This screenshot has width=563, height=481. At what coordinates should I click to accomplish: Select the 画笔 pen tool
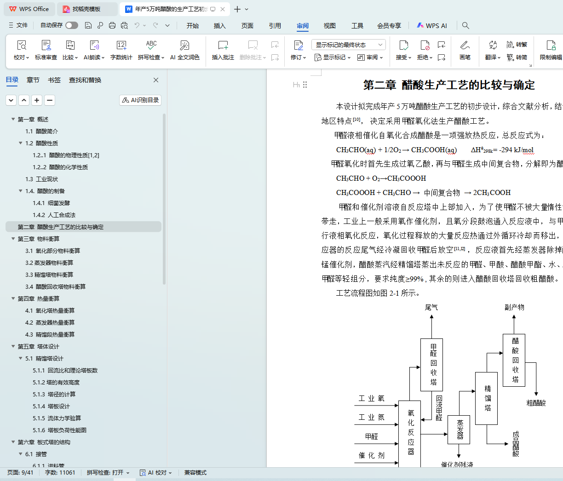465,50
